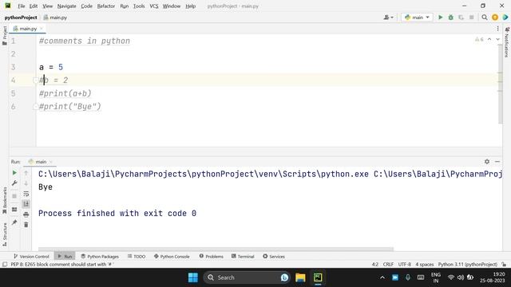Viewport: 511px width, 287px height.
Task: Open the Refactor menu
Action: [x=106, y=6]
